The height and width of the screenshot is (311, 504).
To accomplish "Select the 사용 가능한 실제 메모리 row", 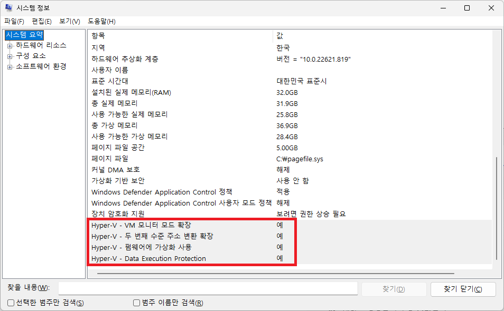I will (x=290, y=114).
